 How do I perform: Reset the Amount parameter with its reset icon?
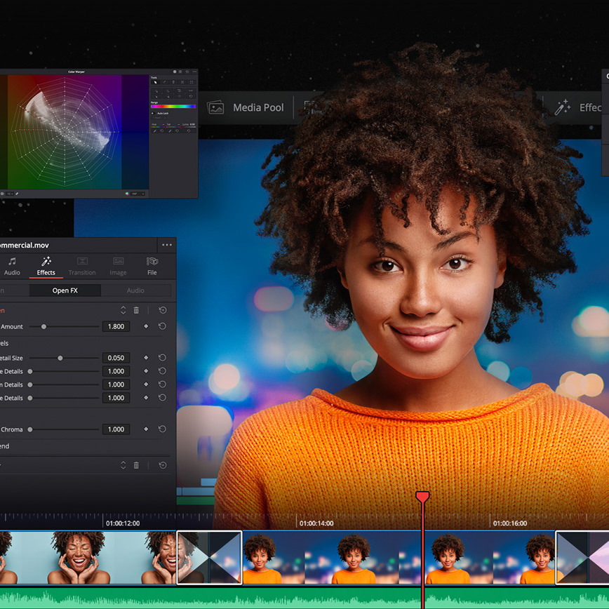(x=162, y=326)
